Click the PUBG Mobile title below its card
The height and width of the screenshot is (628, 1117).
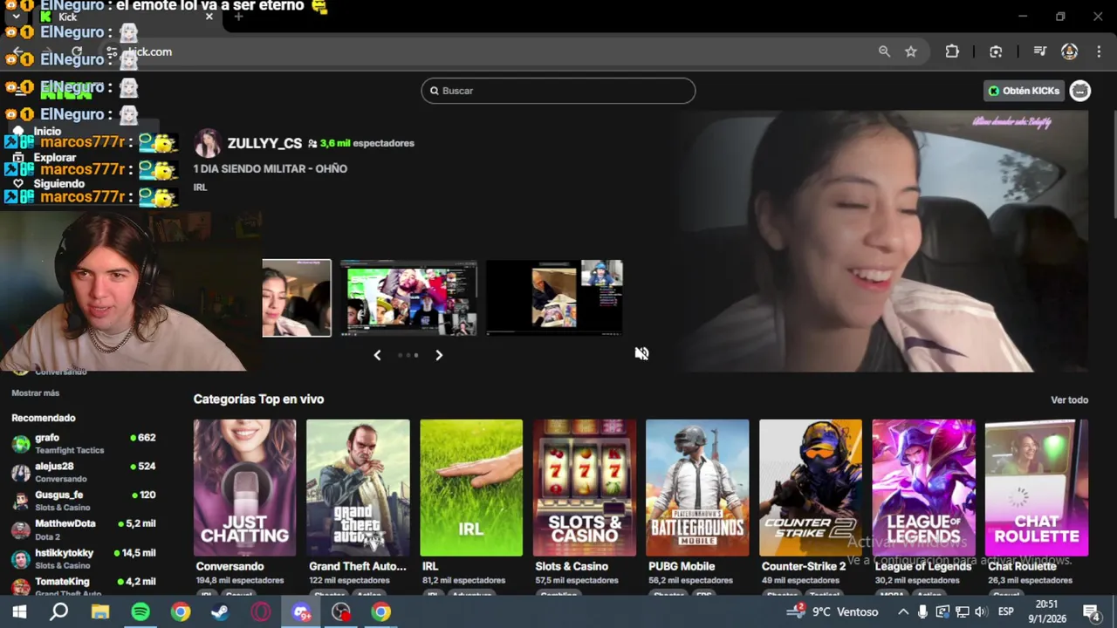[682, 566]
